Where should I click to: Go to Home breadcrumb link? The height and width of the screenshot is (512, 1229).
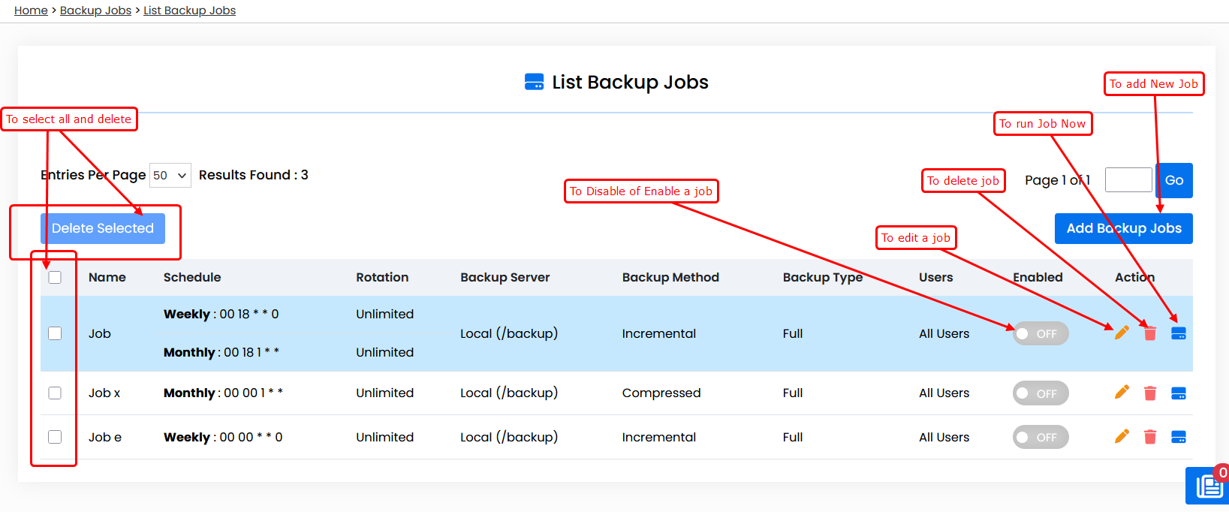coord(31,11)
